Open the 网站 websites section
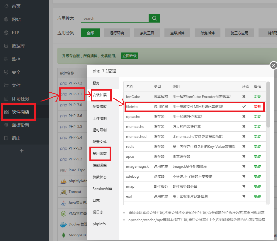This screenshot has width=277, height=241. (x=15, y=19)
